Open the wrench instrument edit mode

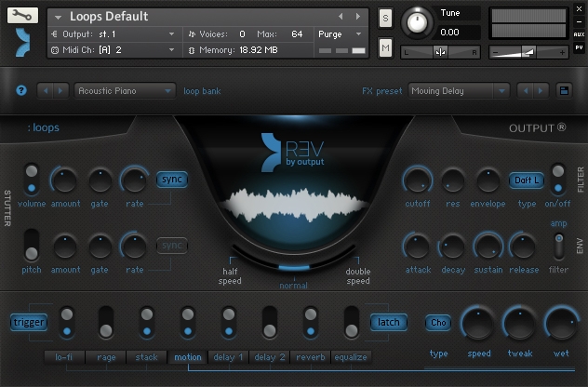pyautogui.click(x=22, y=16)
